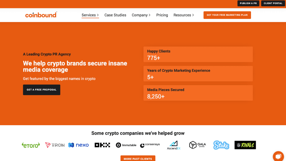This screenshot has width=286, height=161.
Task: Click Get Your Free Marketing Plan
Action: (x=227, y=15)
